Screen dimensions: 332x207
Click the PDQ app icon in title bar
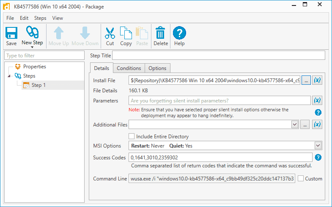(6, 6)
